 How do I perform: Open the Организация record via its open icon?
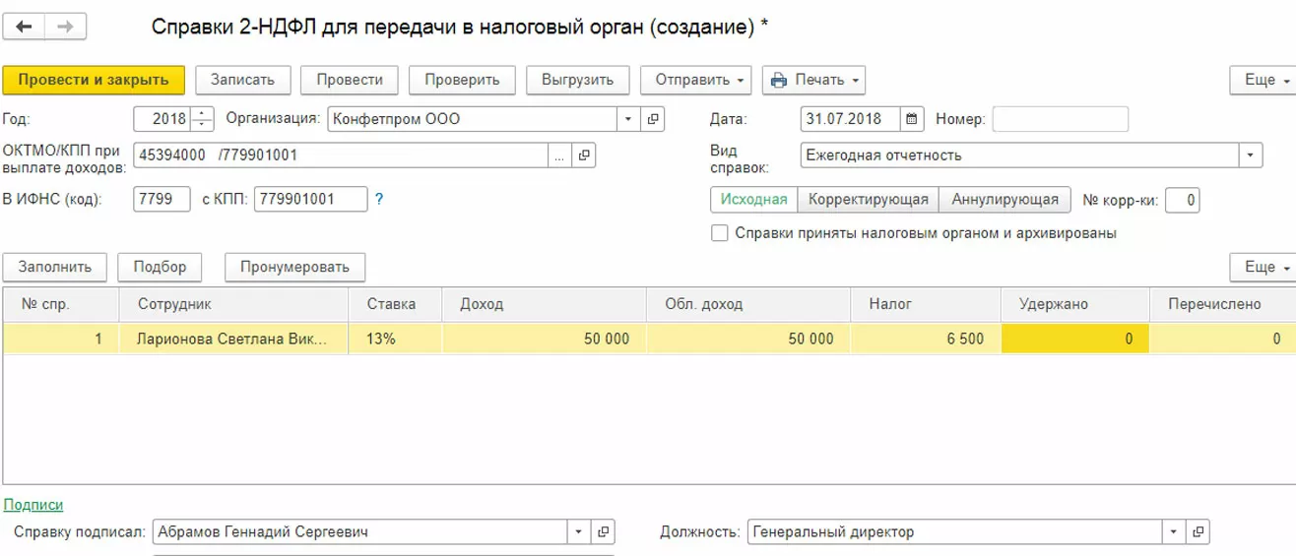[653, 119]
